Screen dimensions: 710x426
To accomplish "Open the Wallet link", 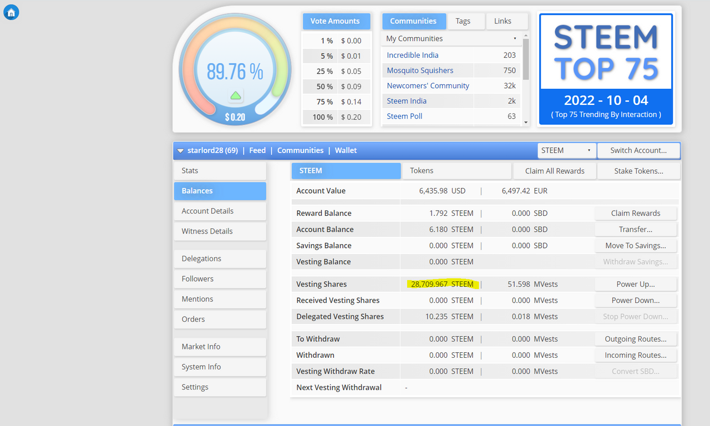I will point(346,150).
